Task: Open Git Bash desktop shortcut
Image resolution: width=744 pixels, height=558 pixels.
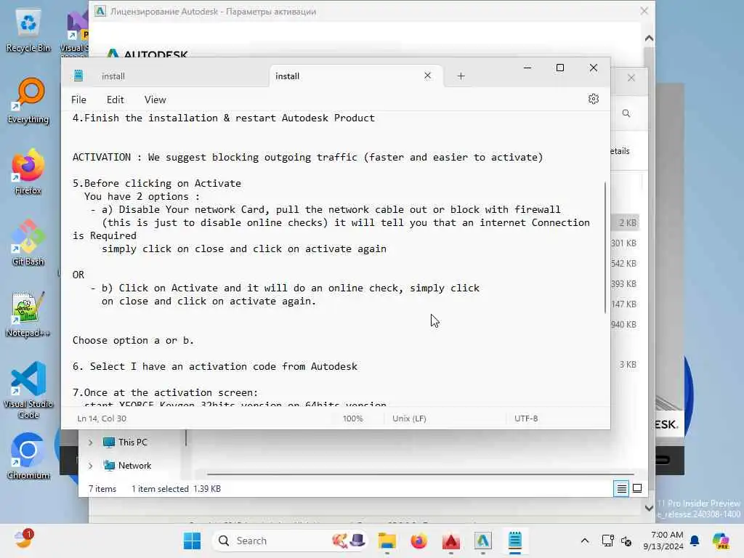Action: point(28,243)
